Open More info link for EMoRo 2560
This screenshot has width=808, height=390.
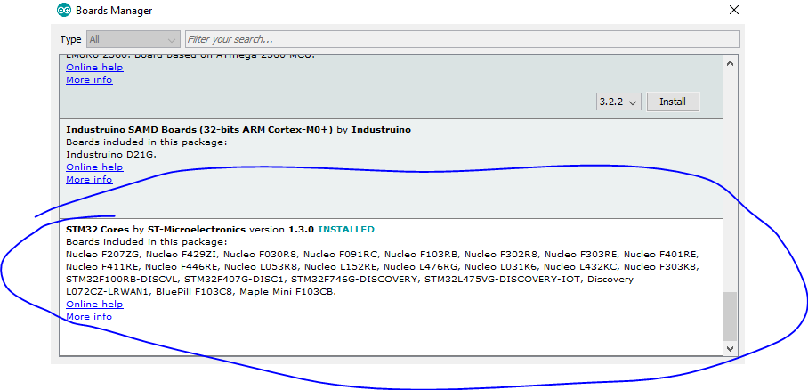[x=89, y=80]
